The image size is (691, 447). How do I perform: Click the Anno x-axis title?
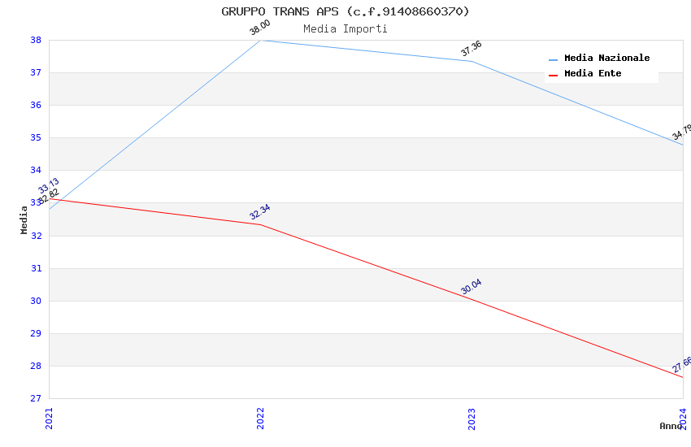pos(671,426)
